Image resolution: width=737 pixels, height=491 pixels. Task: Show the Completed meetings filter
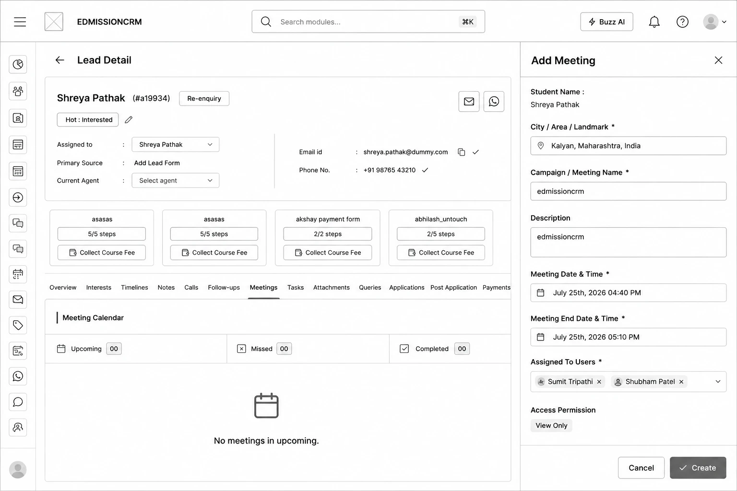435,349
